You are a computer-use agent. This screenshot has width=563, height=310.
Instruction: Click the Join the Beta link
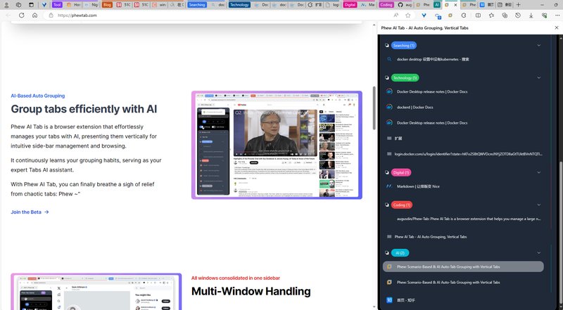(x=30, y=212)
